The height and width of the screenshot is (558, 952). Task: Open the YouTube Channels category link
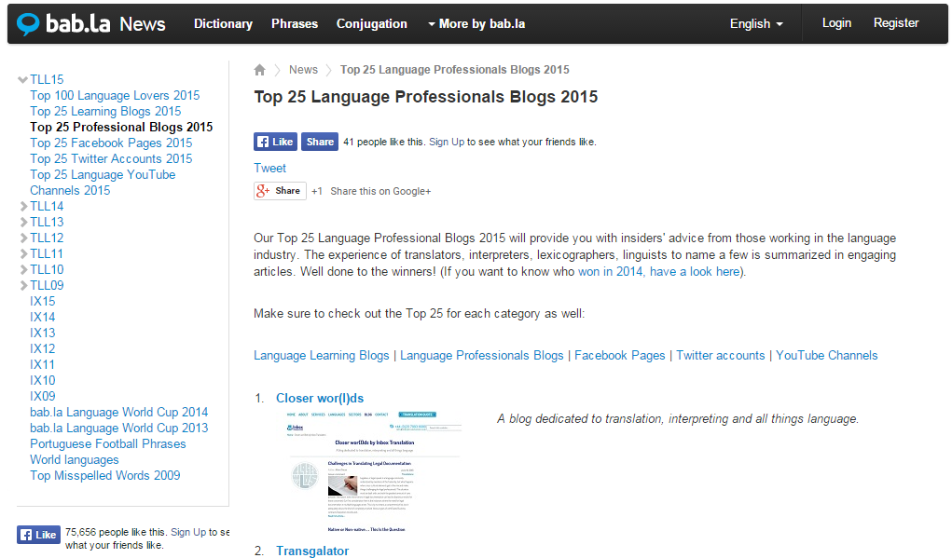point(826,355)
